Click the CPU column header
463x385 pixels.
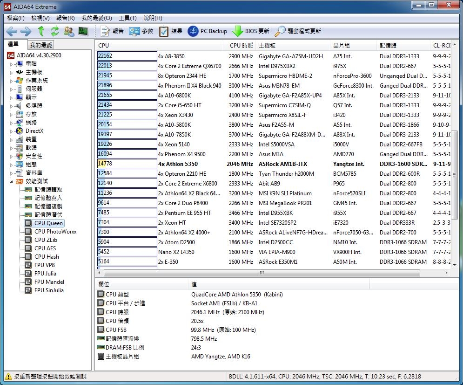160,46
